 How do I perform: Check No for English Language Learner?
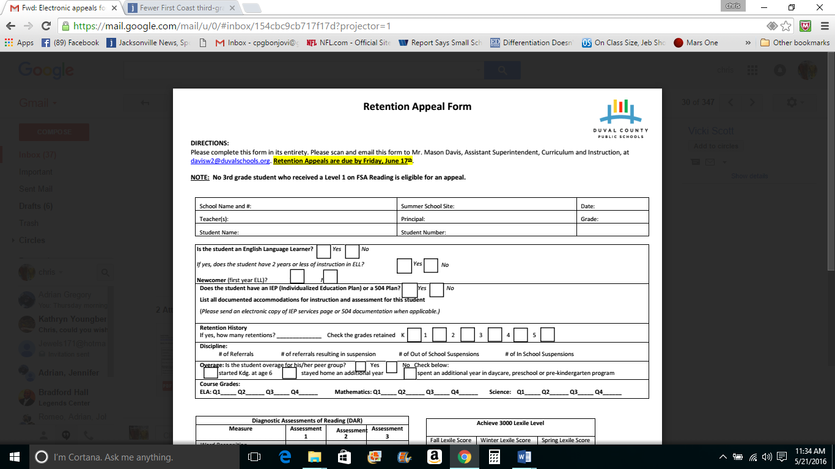point(352,251)
